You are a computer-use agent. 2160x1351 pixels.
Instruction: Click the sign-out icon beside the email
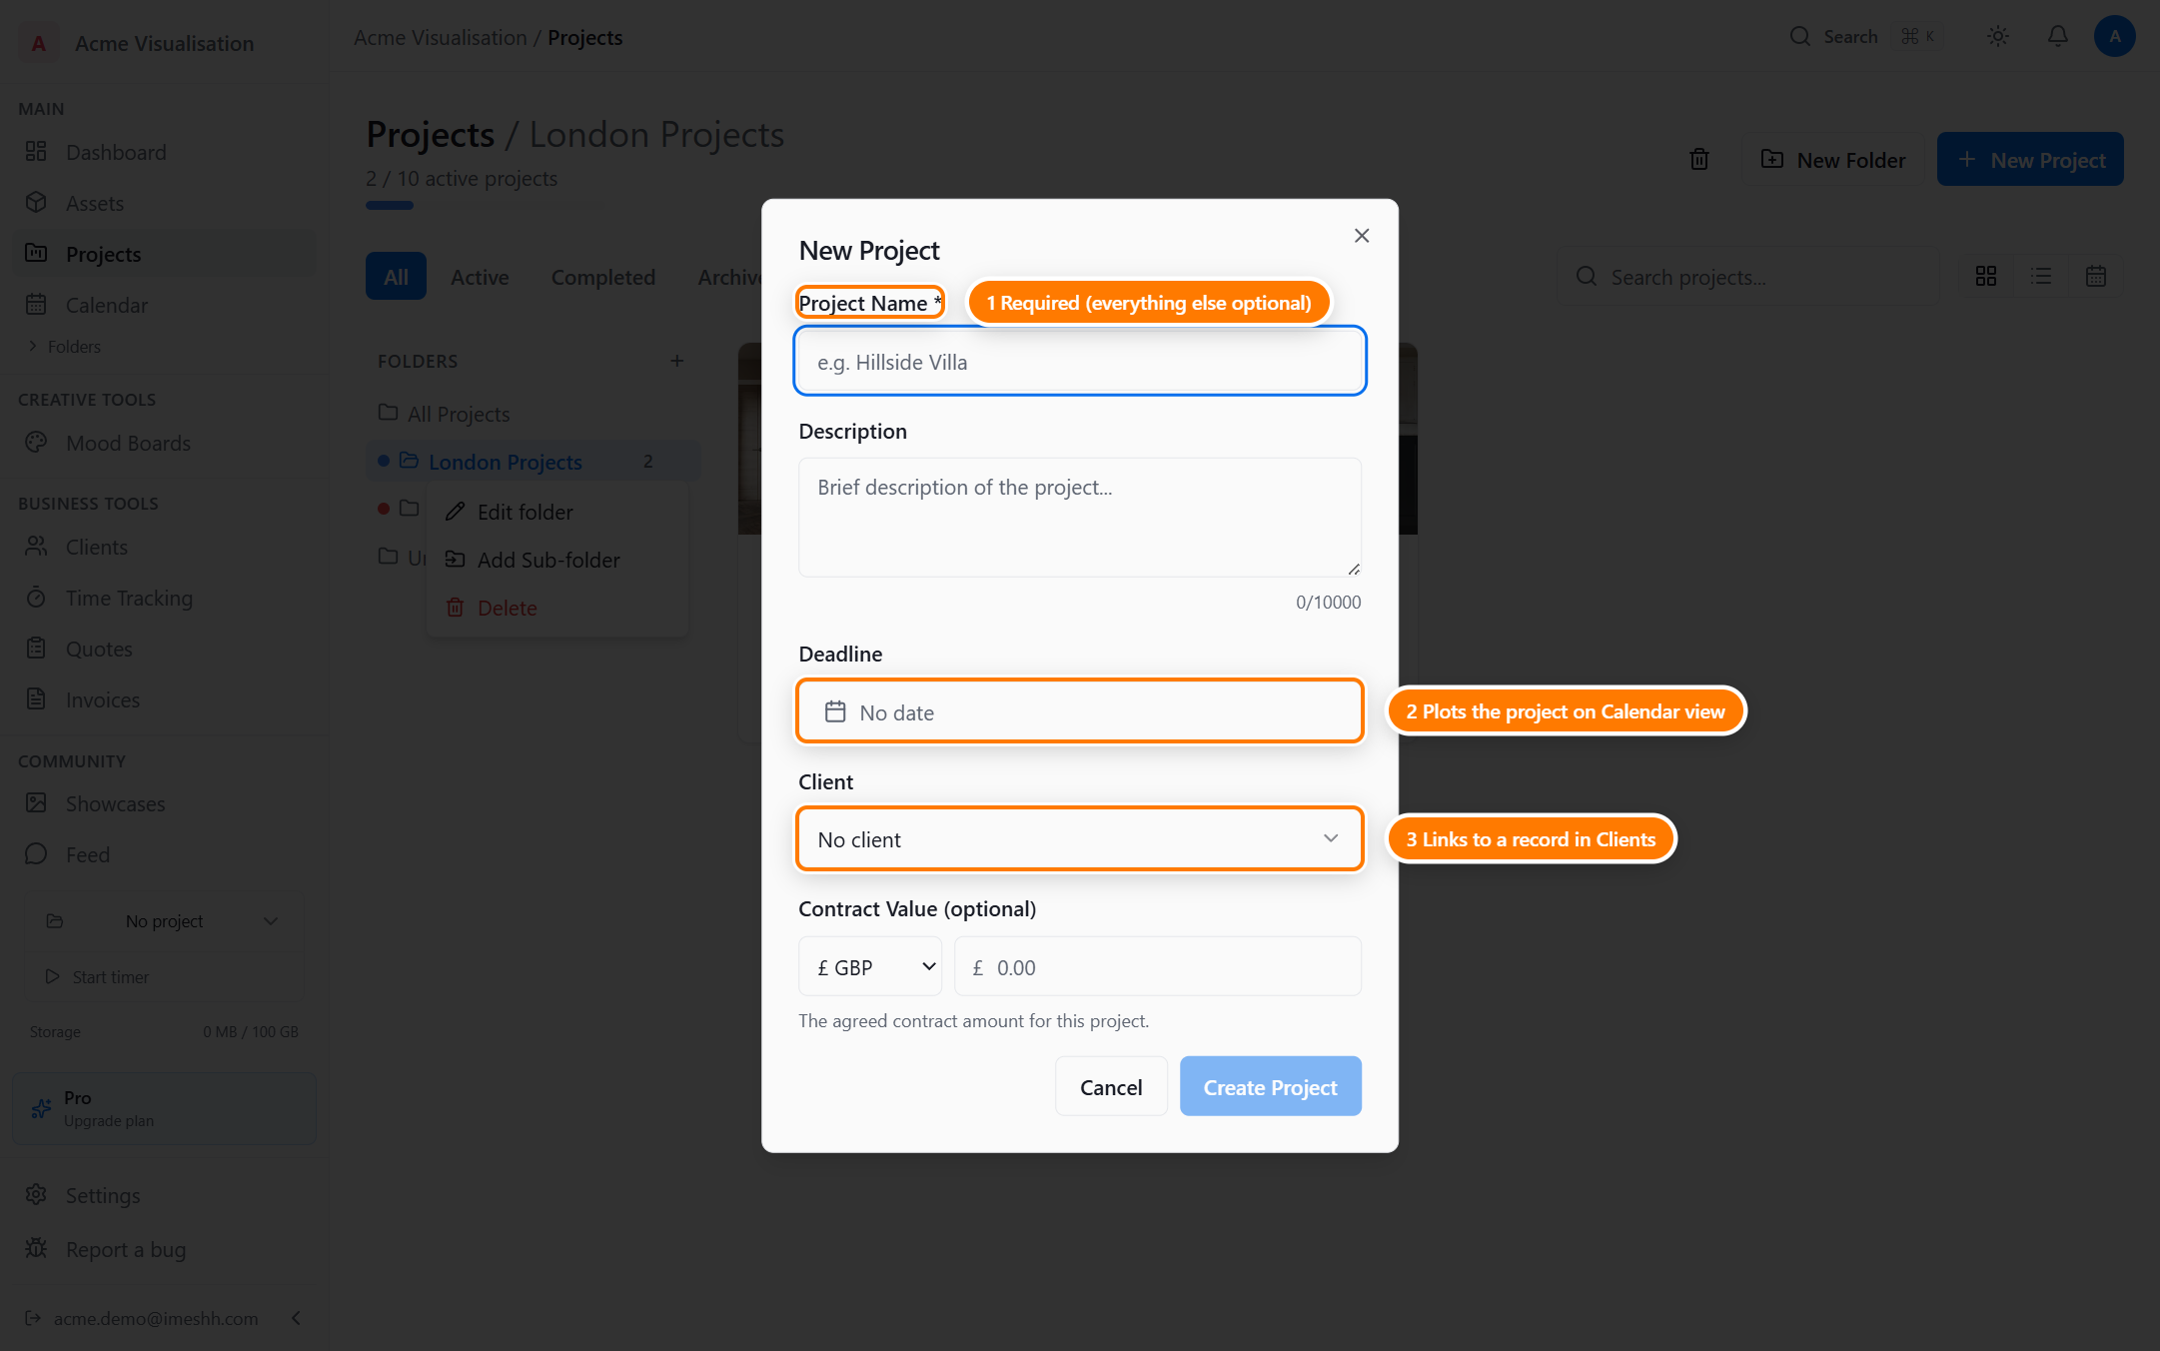(x=33, y=1318)
